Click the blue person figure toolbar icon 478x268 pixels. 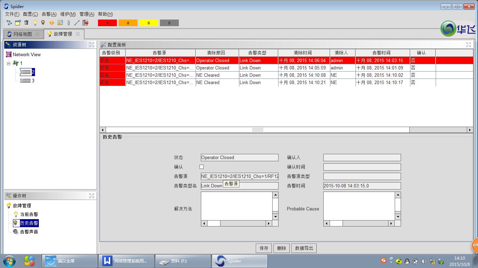click(69, 23)
